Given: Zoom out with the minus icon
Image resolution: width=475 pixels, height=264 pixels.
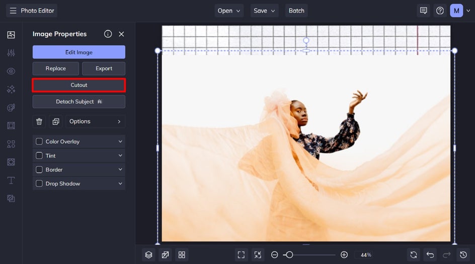Looking at the screenshot, I should (x=274, y=255).
